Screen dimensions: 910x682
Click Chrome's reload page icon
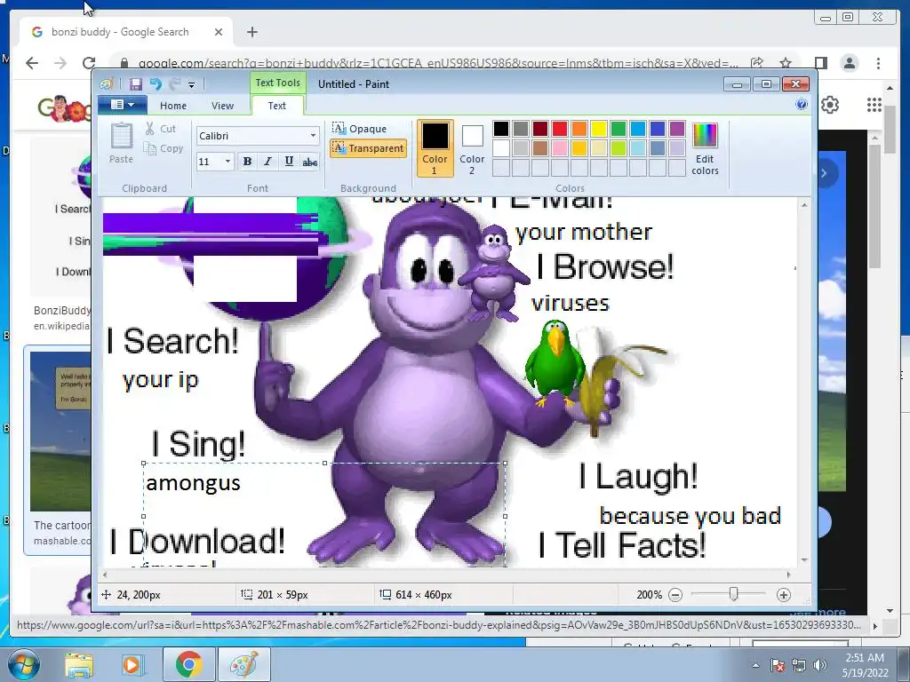pos(89,63)
